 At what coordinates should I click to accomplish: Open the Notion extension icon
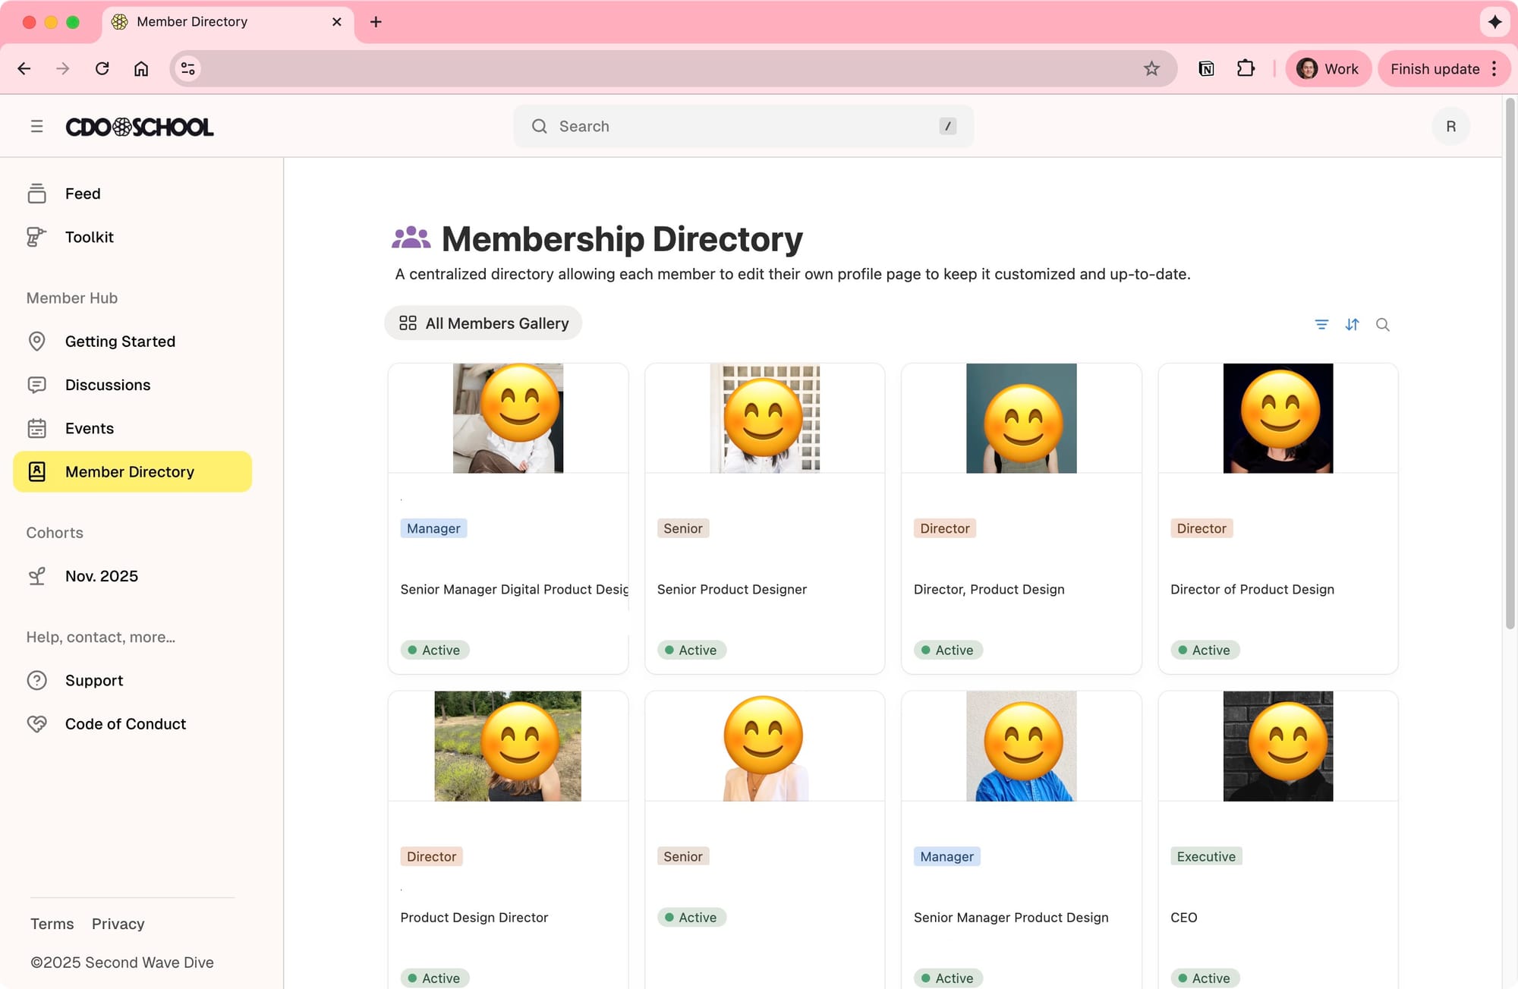pos(1206,69)
